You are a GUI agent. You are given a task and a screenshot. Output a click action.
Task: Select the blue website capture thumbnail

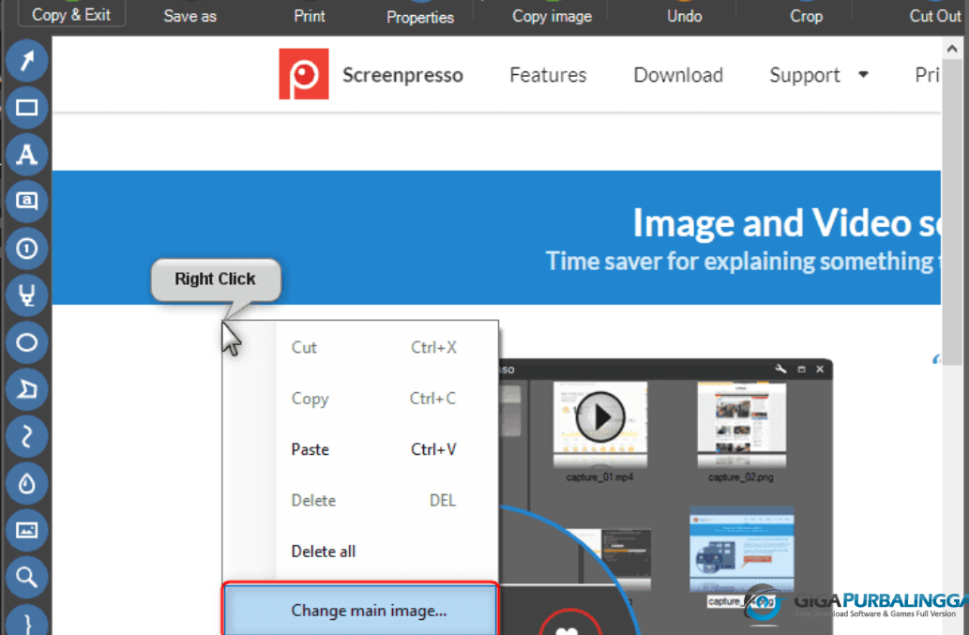coord(742,549)
